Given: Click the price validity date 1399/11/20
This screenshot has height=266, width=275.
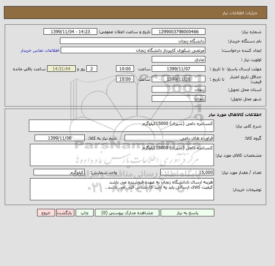Looking at the screenshot, I should coord(178,79).
